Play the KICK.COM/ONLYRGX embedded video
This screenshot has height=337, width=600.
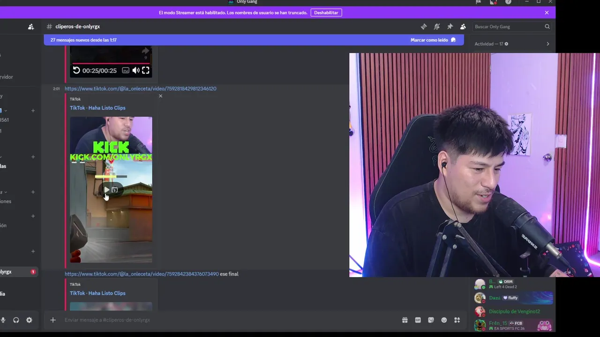106,190
